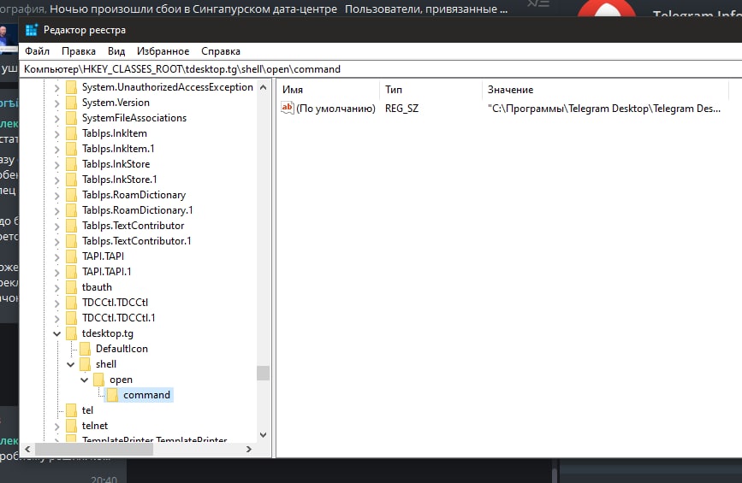Select the command key label

tap(146, 395)
